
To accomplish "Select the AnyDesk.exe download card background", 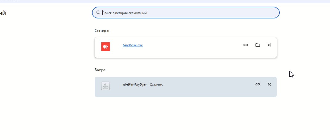I will tap(186, 48).
